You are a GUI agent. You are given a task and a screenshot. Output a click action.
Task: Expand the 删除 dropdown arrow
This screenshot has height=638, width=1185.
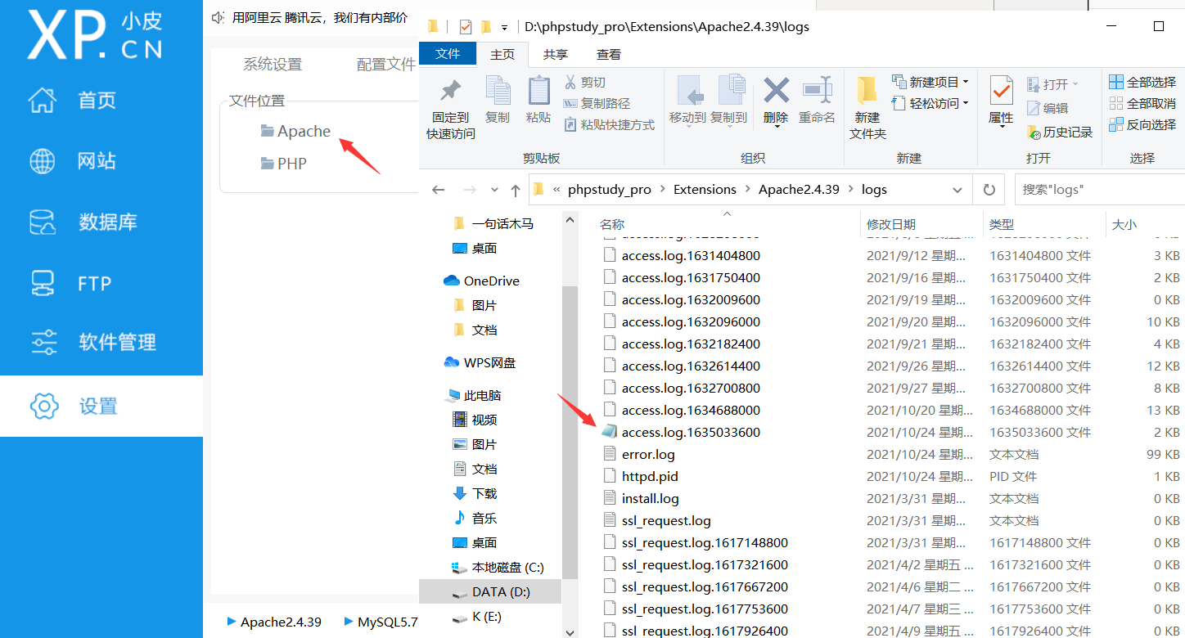tap(776, 127)
